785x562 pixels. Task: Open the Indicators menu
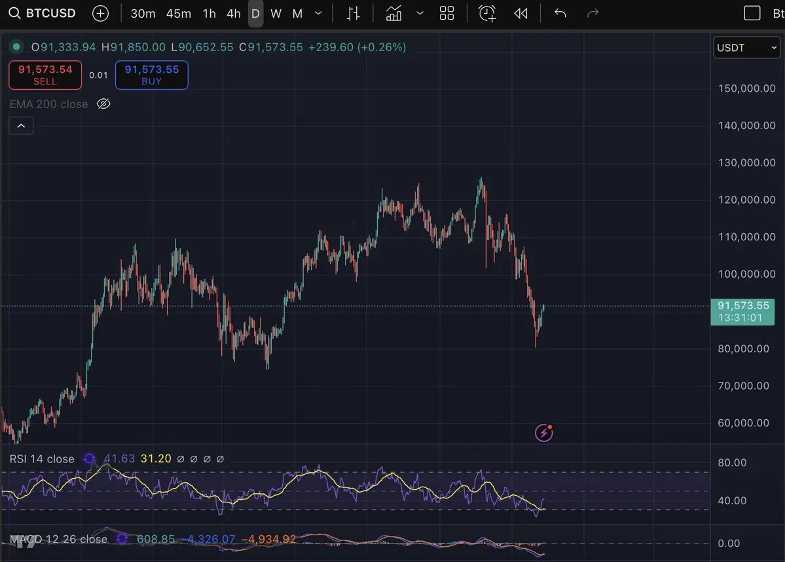point(393,14)
